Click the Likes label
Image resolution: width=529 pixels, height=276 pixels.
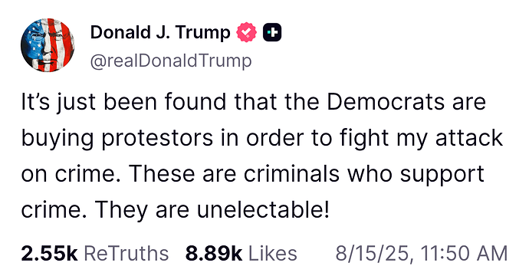(273, 254)
